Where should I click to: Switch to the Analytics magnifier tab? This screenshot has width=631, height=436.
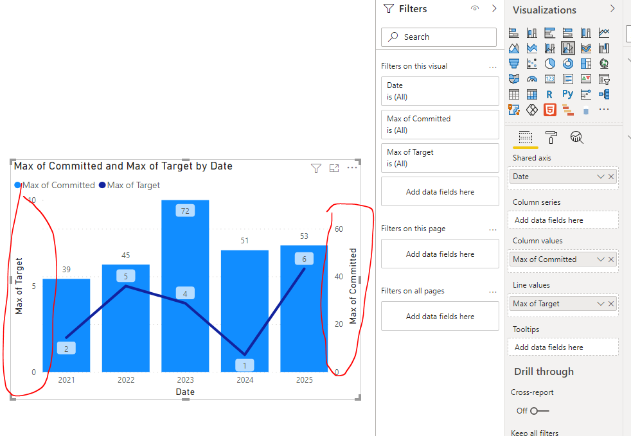coord(576,137)
